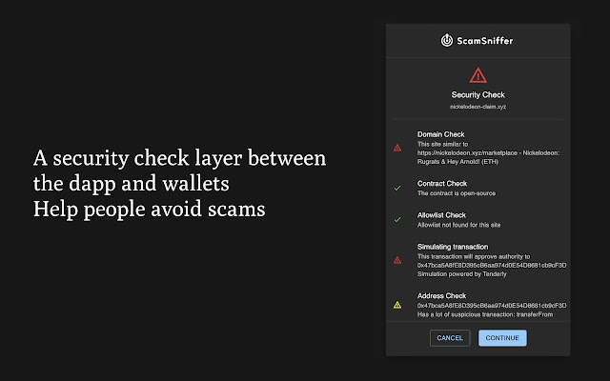Click 'This site similar to' text
This screenshot has height=381, width=610.
pos(442,144)
